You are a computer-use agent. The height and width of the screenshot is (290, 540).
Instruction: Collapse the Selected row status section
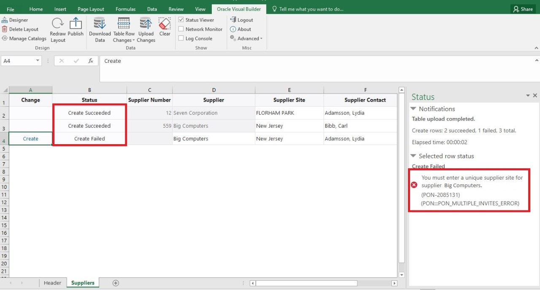(x=414, y=156)
